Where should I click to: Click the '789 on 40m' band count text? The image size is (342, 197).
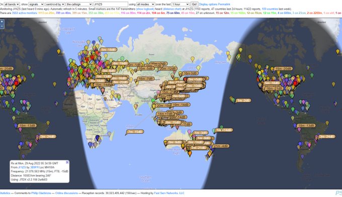pos(63,13)
